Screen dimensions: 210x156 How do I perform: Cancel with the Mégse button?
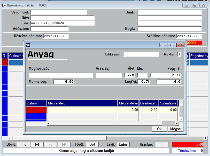[175, 129]
